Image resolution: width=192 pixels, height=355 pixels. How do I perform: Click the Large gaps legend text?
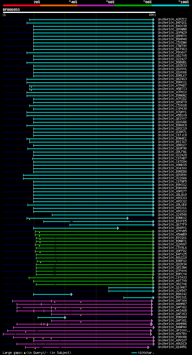coord(37,353)
